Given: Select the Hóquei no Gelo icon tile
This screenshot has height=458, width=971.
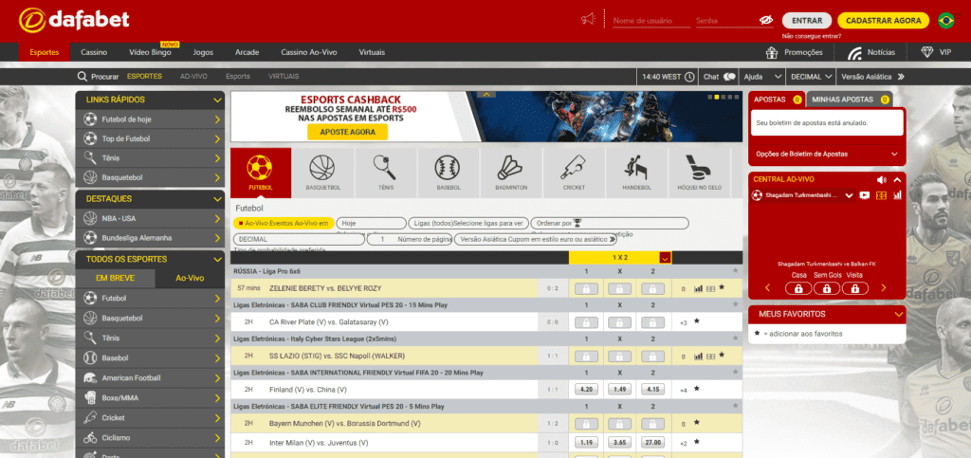Looking at the screenshot, I should (x=699, y=173).
